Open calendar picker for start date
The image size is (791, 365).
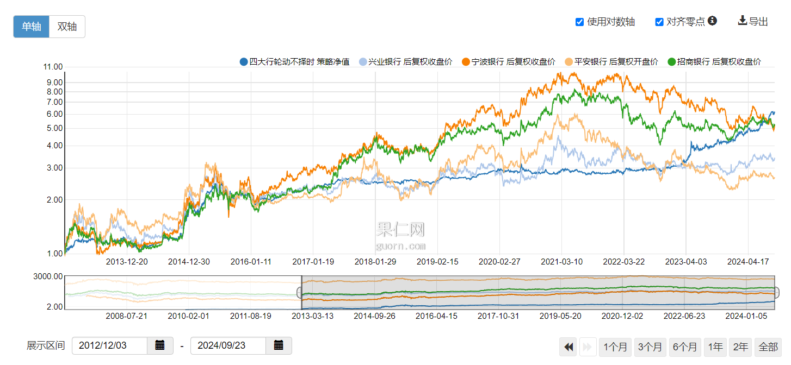point(160,345)
